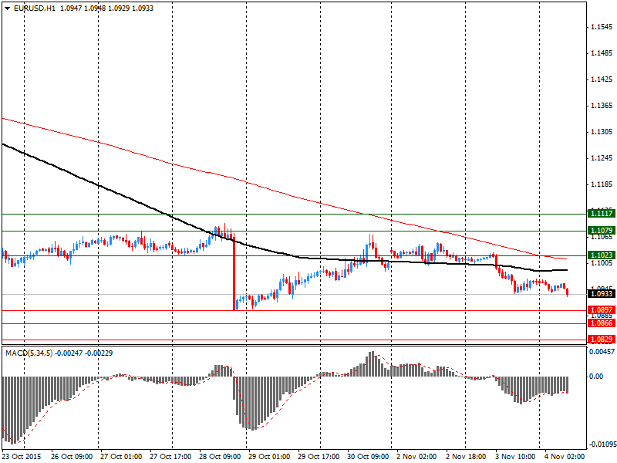Select the 1.1023 green level label
The image size is (617, 463).
point(602,255)
